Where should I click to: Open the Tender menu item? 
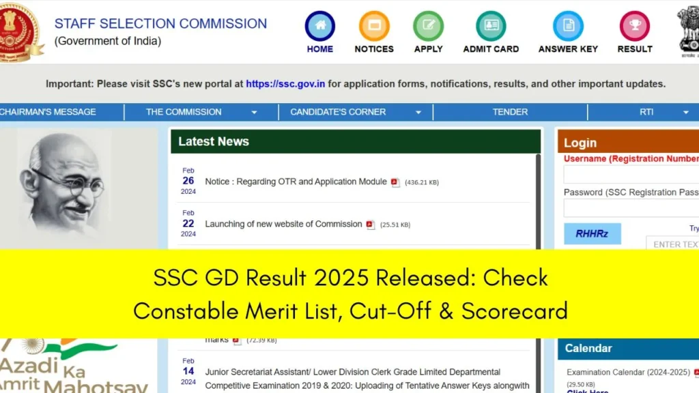[510, 112]
